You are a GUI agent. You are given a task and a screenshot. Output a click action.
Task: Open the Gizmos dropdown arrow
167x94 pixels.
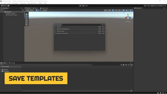tap(132, 10)
